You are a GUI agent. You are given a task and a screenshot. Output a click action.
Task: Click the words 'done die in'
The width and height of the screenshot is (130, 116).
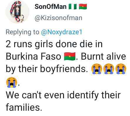pos(79,44)
